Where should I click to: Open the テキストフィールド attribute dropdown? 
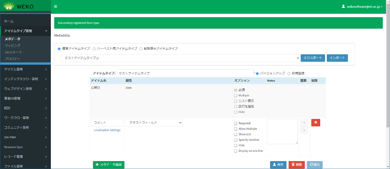coord(154,123)
